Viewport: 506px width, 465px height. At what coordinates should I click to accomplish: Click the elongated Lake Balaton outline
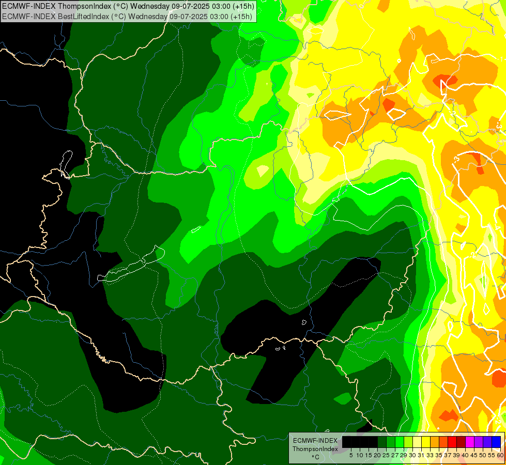pos(131,264)
